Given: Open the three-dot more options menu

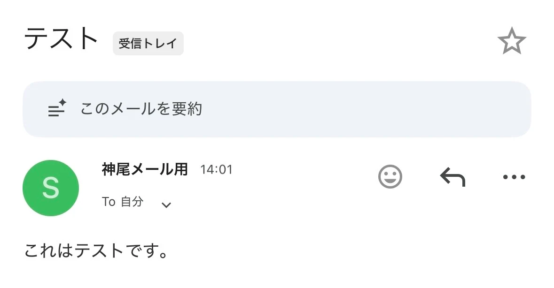Looking at the screenshot, I should pyautogui.click(x=514, y=177).
